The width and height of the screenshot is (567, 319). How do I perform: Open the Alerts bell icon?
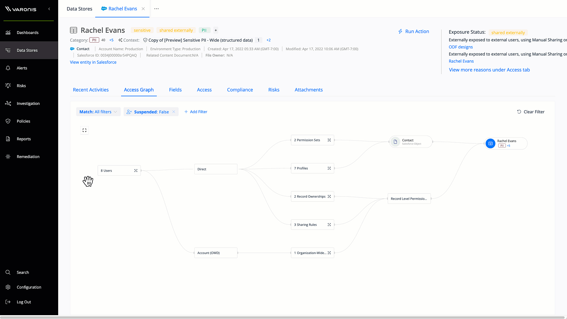point(8,68)
